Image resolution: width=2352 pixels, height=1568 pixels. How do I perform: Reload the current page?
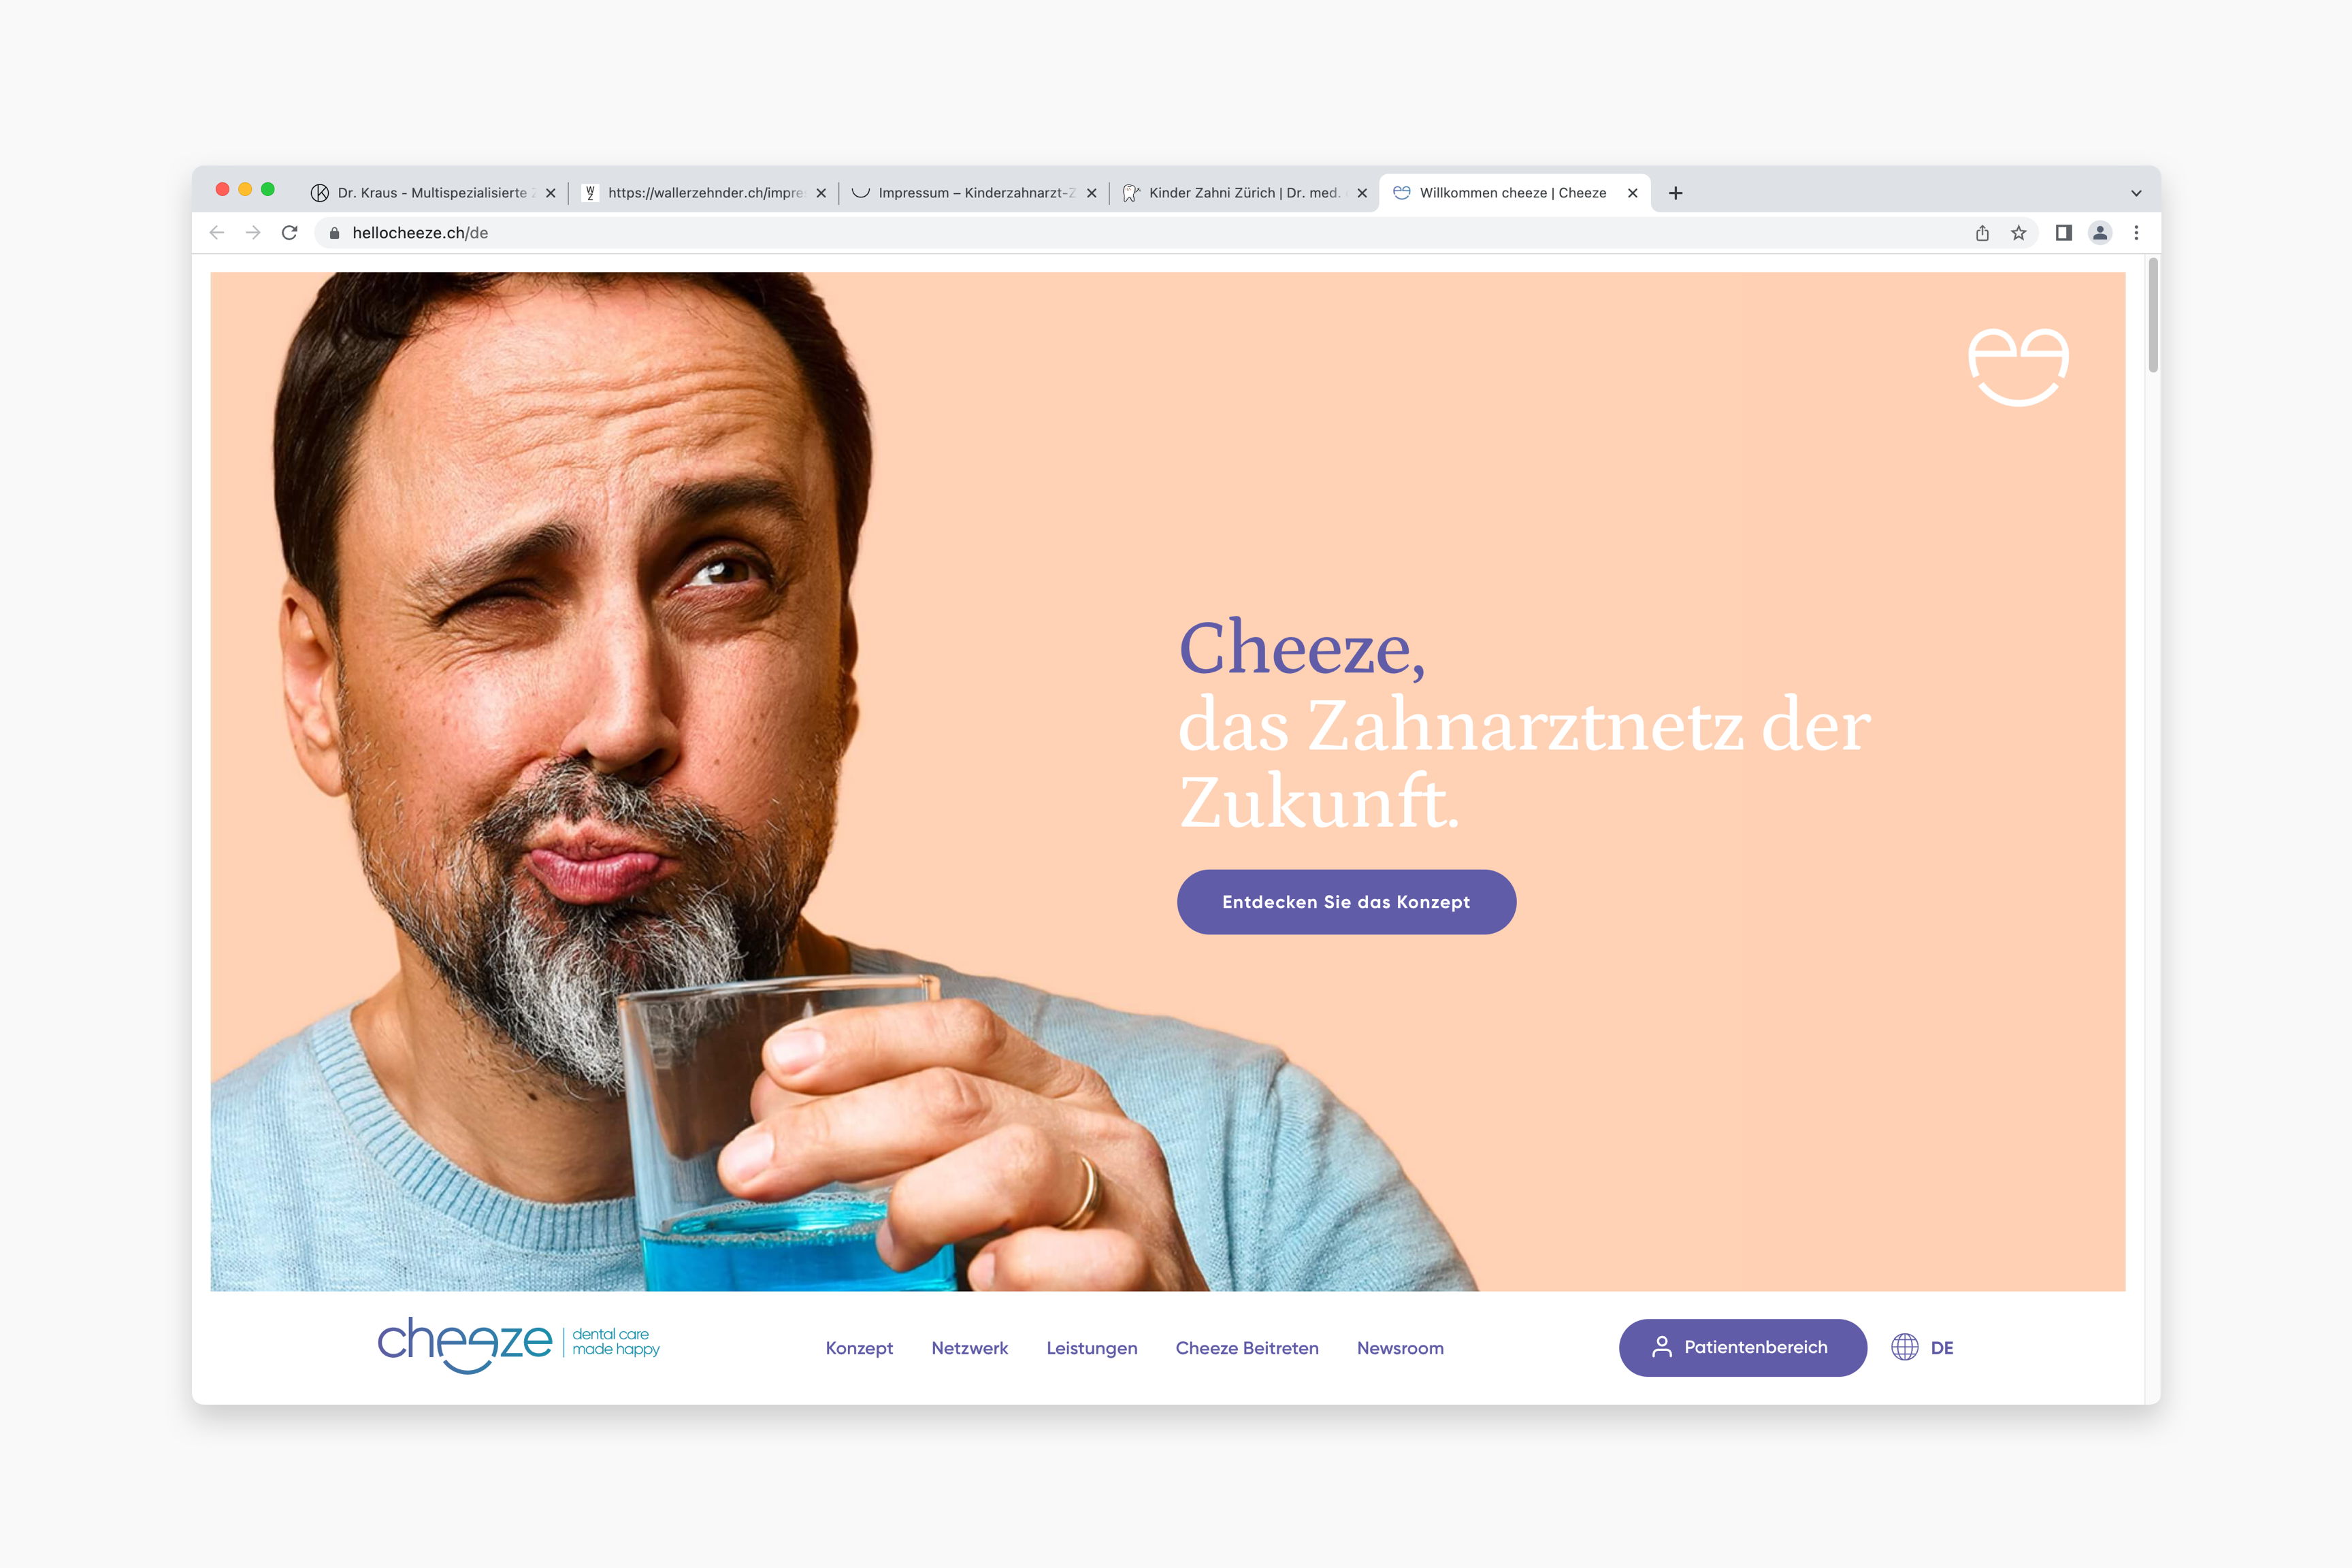click(290, 233)
